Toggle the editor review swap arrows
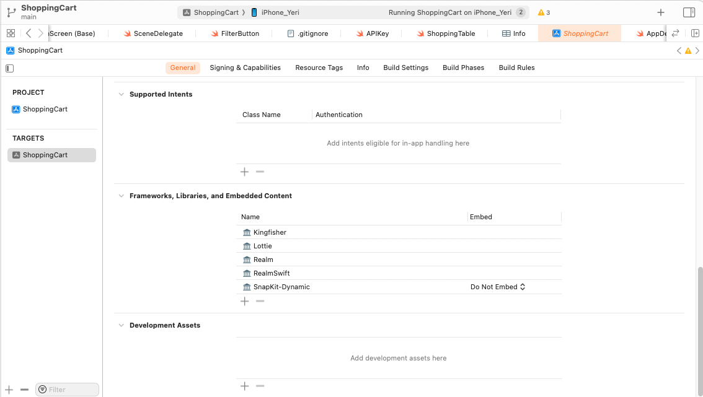Viewport: 703px width, 397px height. click(675, 33)
